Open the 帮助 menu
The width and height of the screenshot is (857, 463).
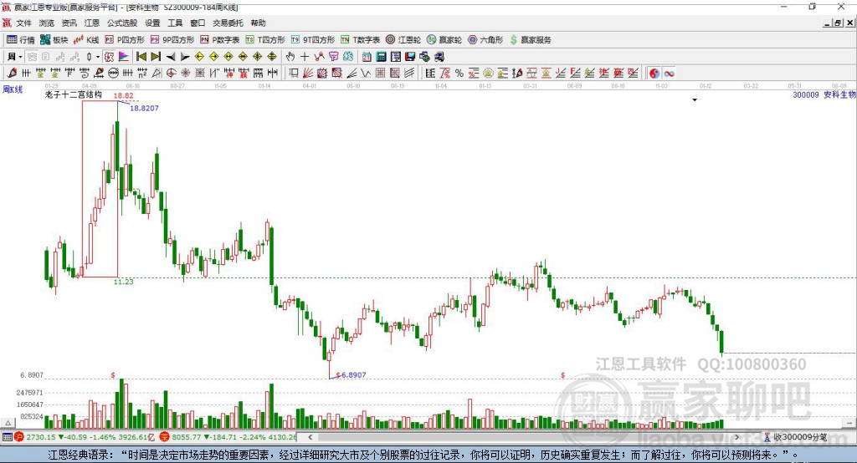[x=258, y=23]
